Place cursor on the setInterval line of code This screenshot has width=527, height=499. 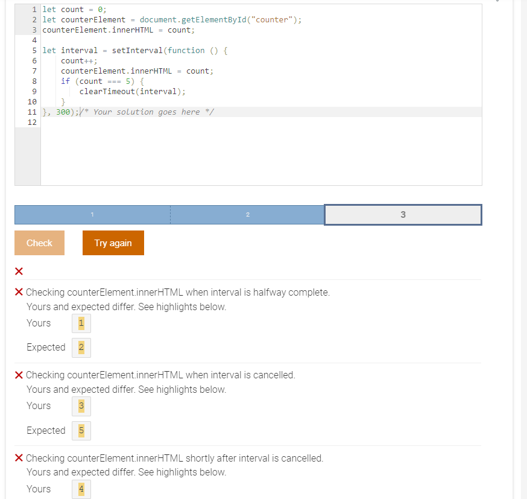[133, 50]
